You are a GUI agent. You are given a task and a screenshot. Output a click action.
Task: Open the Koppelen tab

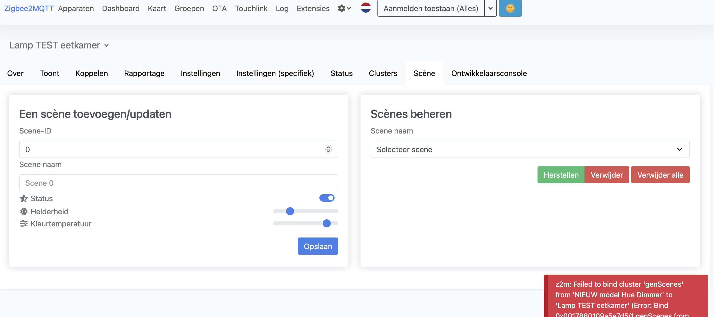(91, 73)
